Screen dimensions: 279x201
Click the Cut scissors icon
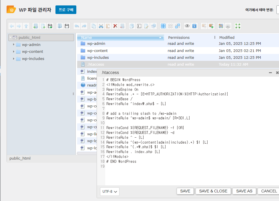pos(101,26)
